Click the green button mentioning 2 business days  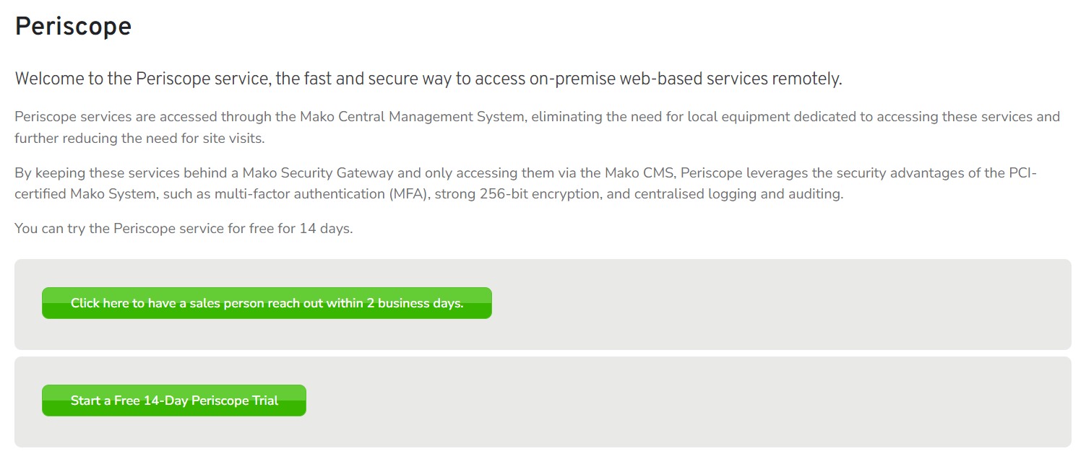click(267, 303)
